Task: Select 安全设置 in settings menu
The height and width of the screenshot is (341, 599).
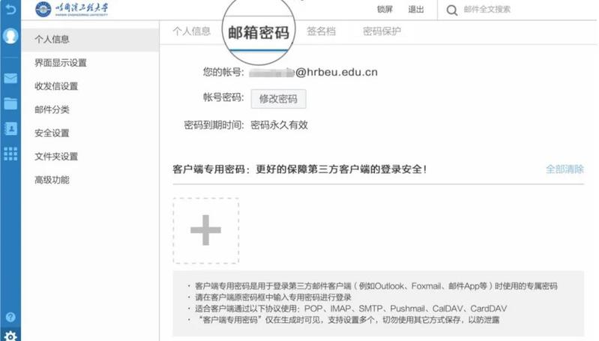Action: click(52, 133)
